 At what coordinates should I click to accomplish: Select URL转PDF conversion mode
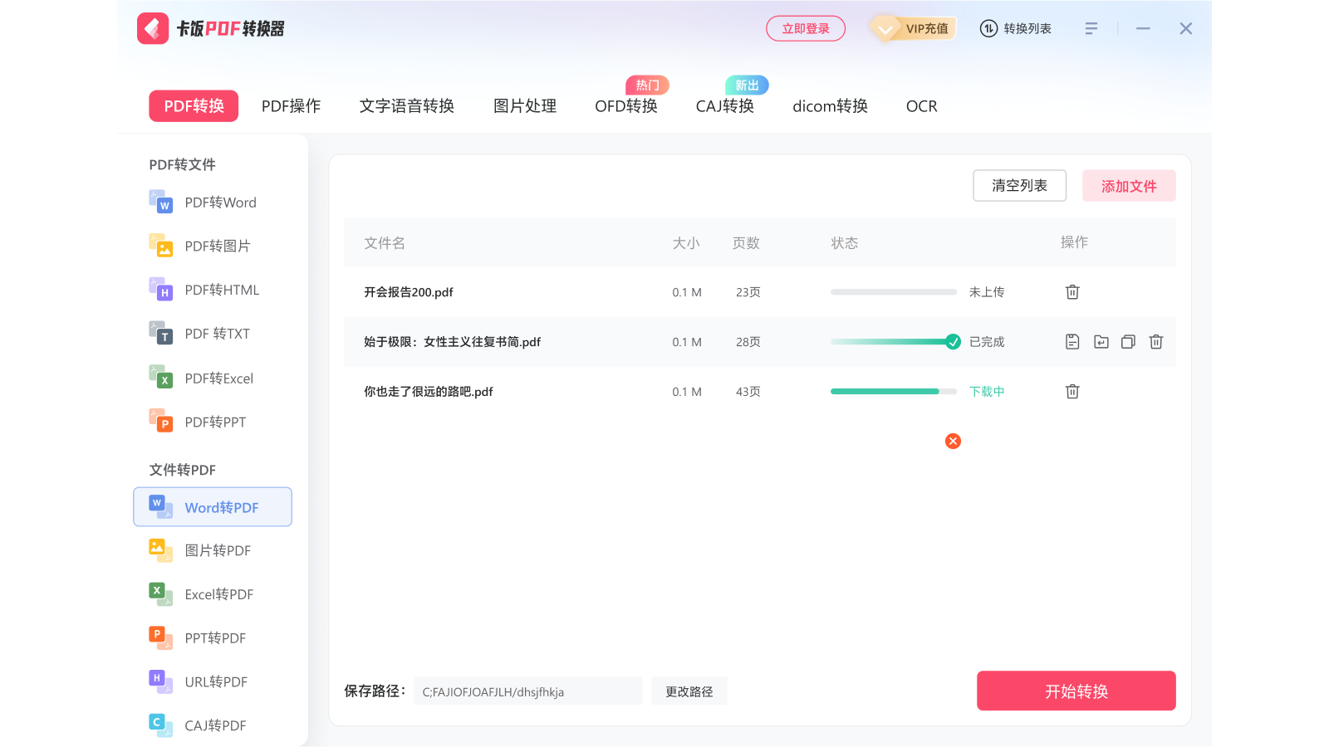point(215,681)
